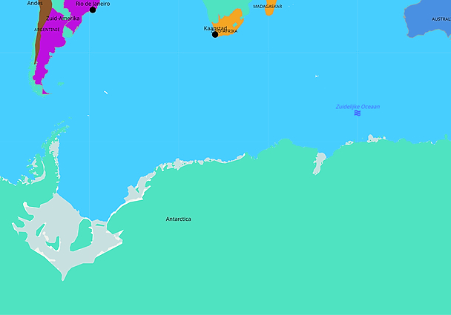
Task: Click the Zuidelijke Oceaan text label
Action: 358,107
